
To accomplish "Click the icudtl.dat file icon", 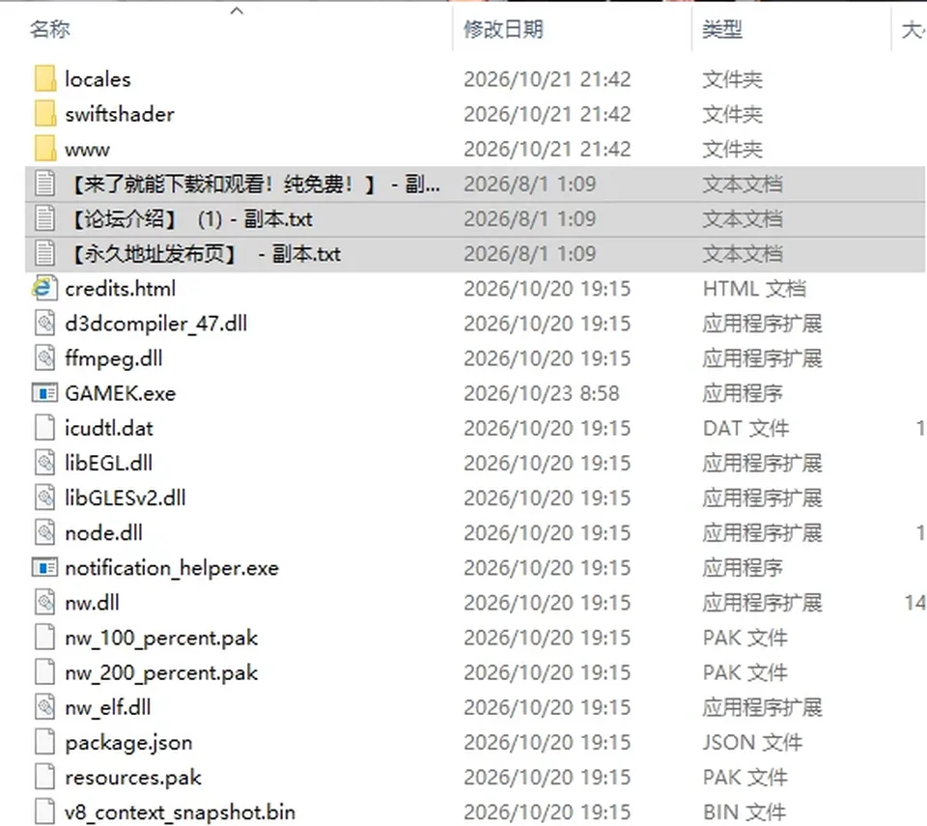I will click(x=45, y=428).
